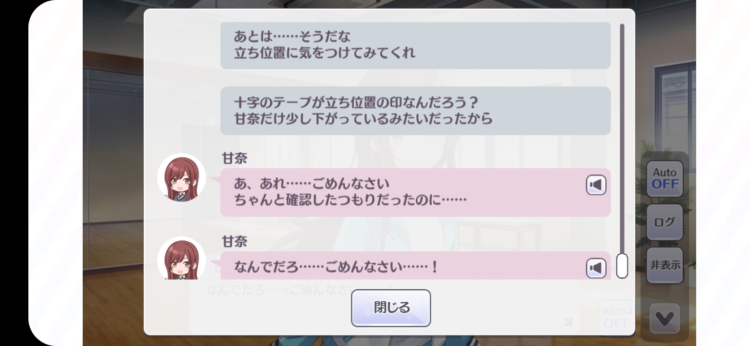Select the なんでだろ……ごめんなさい pink bubble

coord(415,265)
